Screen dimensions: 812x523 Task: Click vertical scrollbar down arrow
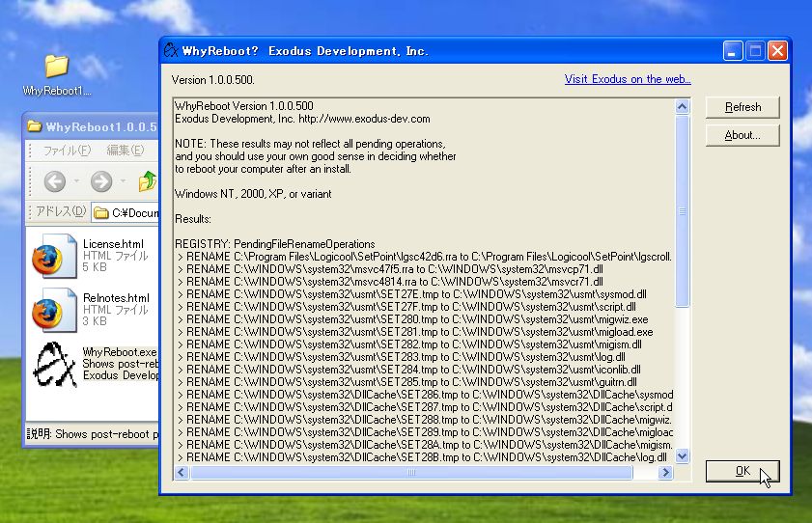[683, 456]
